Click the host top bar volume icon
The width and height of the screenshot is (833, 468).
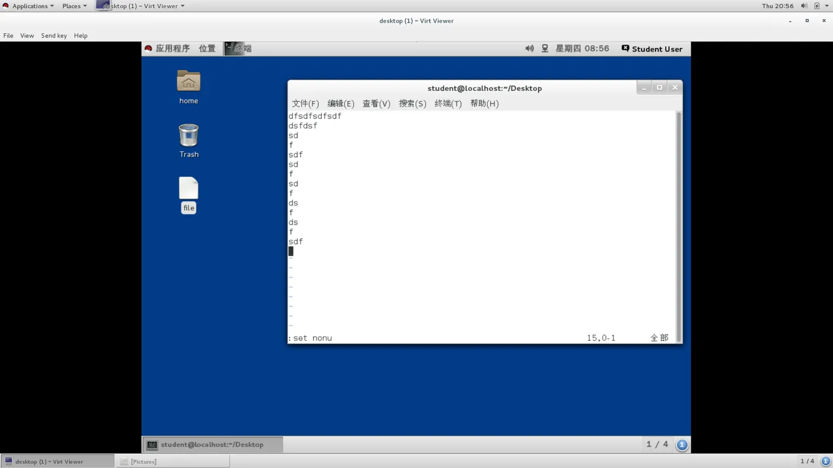click(x=804, y=6)
